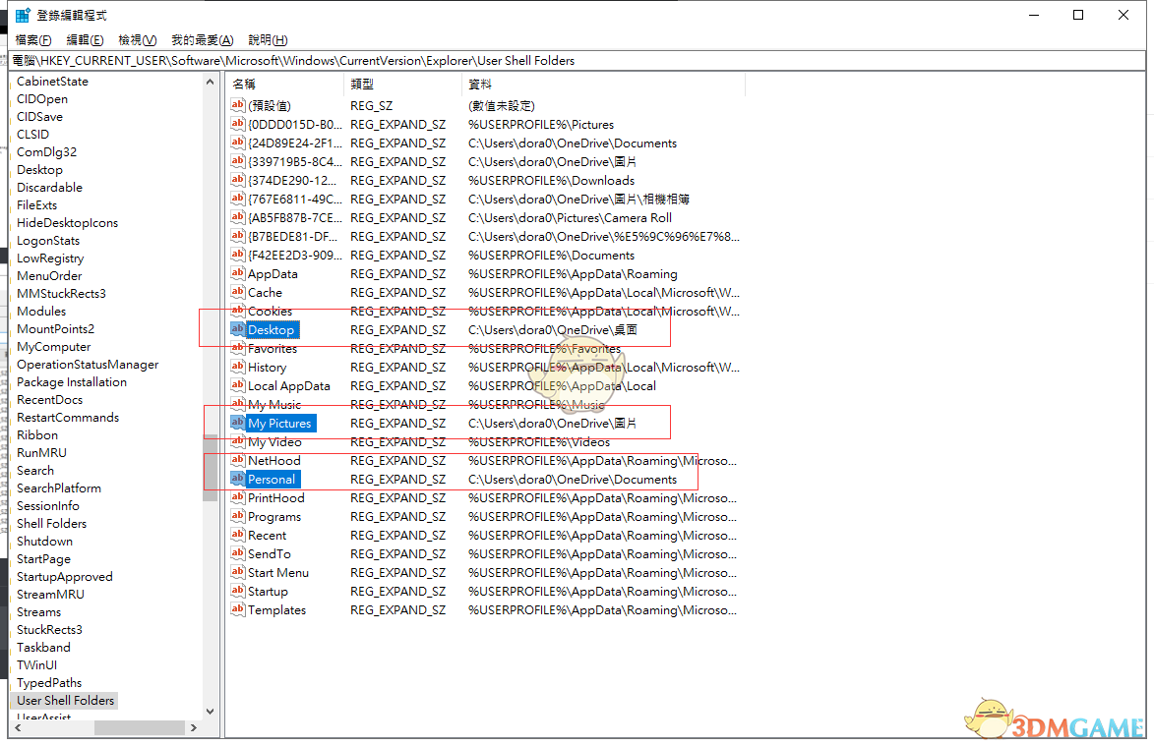Select the User Shell Folders tree key
Image resolution: width=1154 pixels, height=746 pixels.
tap(65, 701)
